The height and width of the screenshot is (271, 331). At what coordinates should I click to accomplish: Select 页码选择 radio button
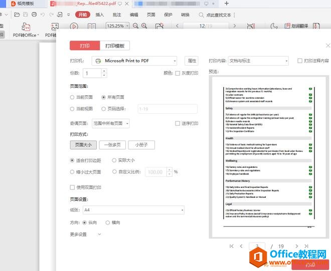tap(103, 109)
